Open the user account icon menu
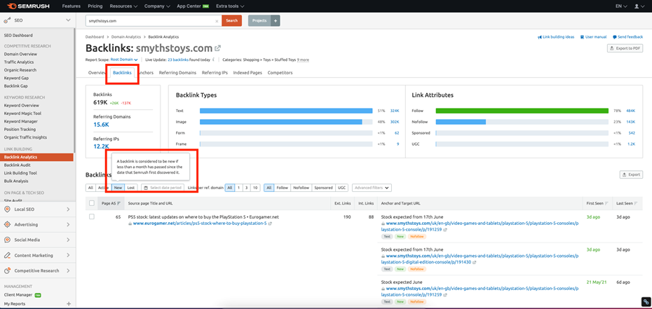 638,6
